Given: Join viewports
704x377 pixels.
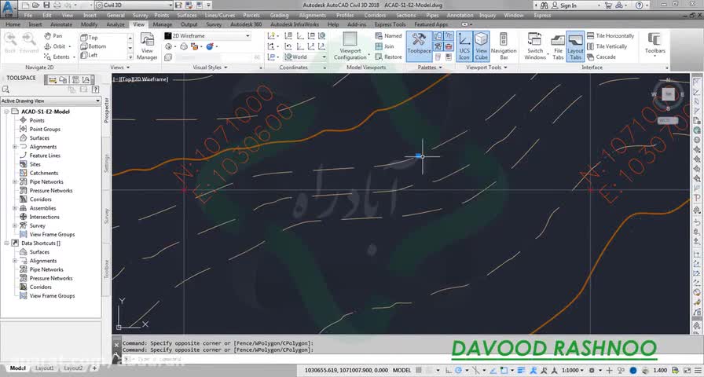Looking at the screenshot, I should [385, 46].
